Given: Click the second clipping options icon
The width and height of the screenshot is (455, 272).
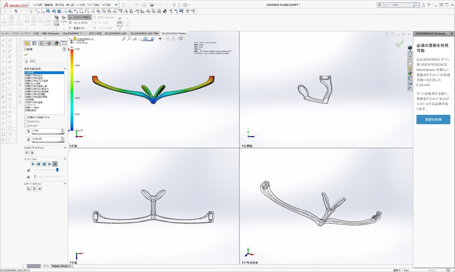Looking at the screenshot, I should coord(32,153).
